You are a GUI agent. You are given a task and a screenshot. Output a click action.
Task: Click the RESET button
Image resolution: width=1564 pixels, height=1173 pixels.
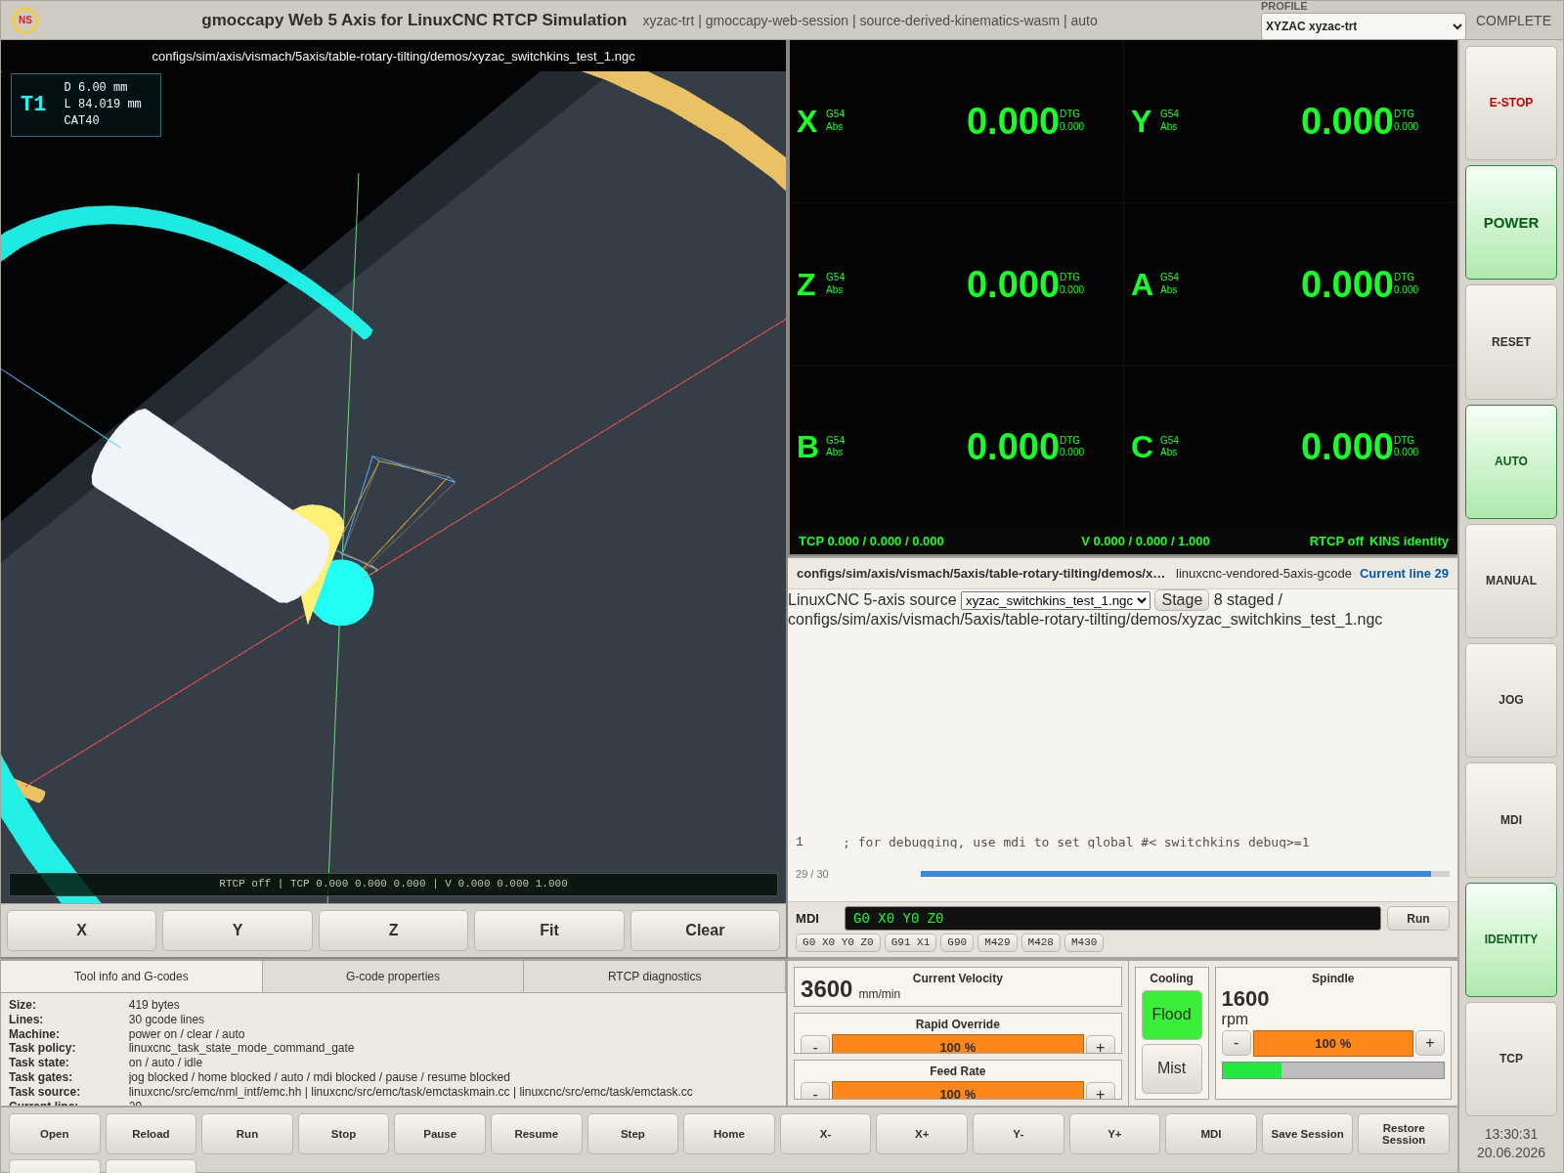(1510, 342)
